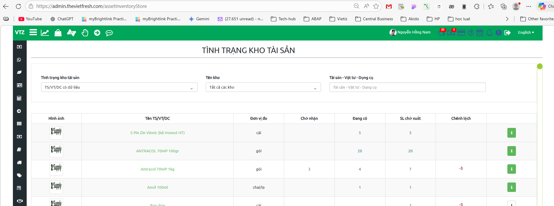Open the Tên kho dropdown

[x=263, y=87]
